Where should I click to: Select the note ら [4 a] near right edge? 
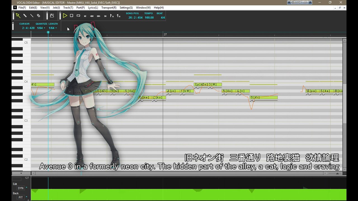point(326,91)
